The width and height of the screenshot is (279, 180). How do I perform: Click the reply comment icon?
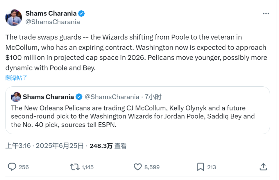click(12, 167)
